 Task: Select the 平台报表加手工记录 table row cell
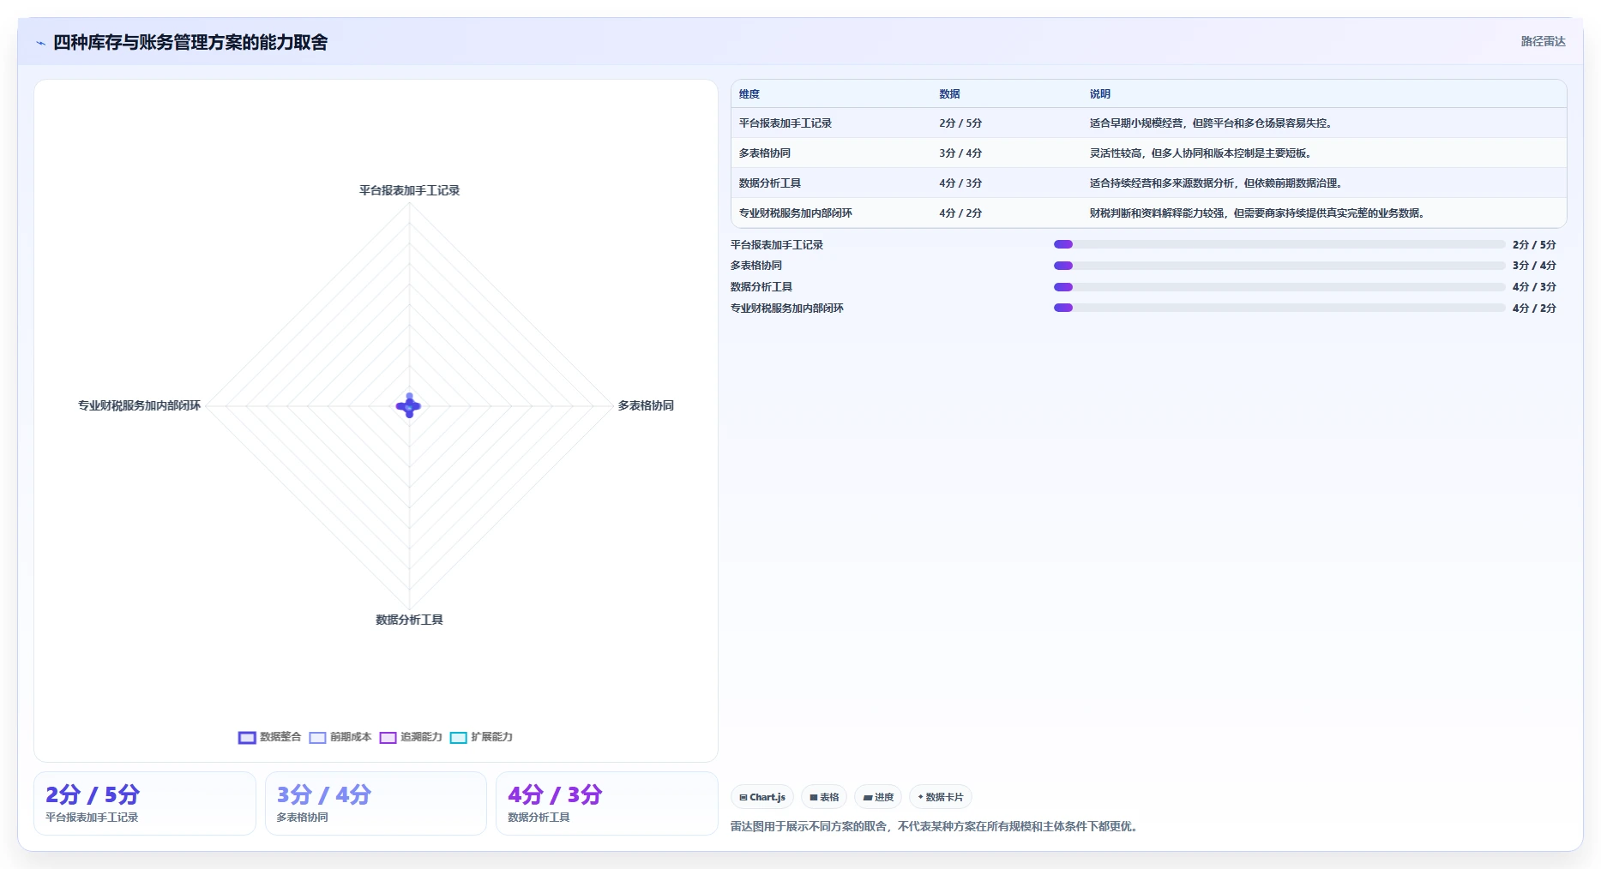point(785,123)
